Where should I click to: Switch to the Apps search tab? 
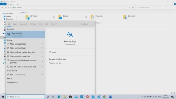[x=15, y=24]
